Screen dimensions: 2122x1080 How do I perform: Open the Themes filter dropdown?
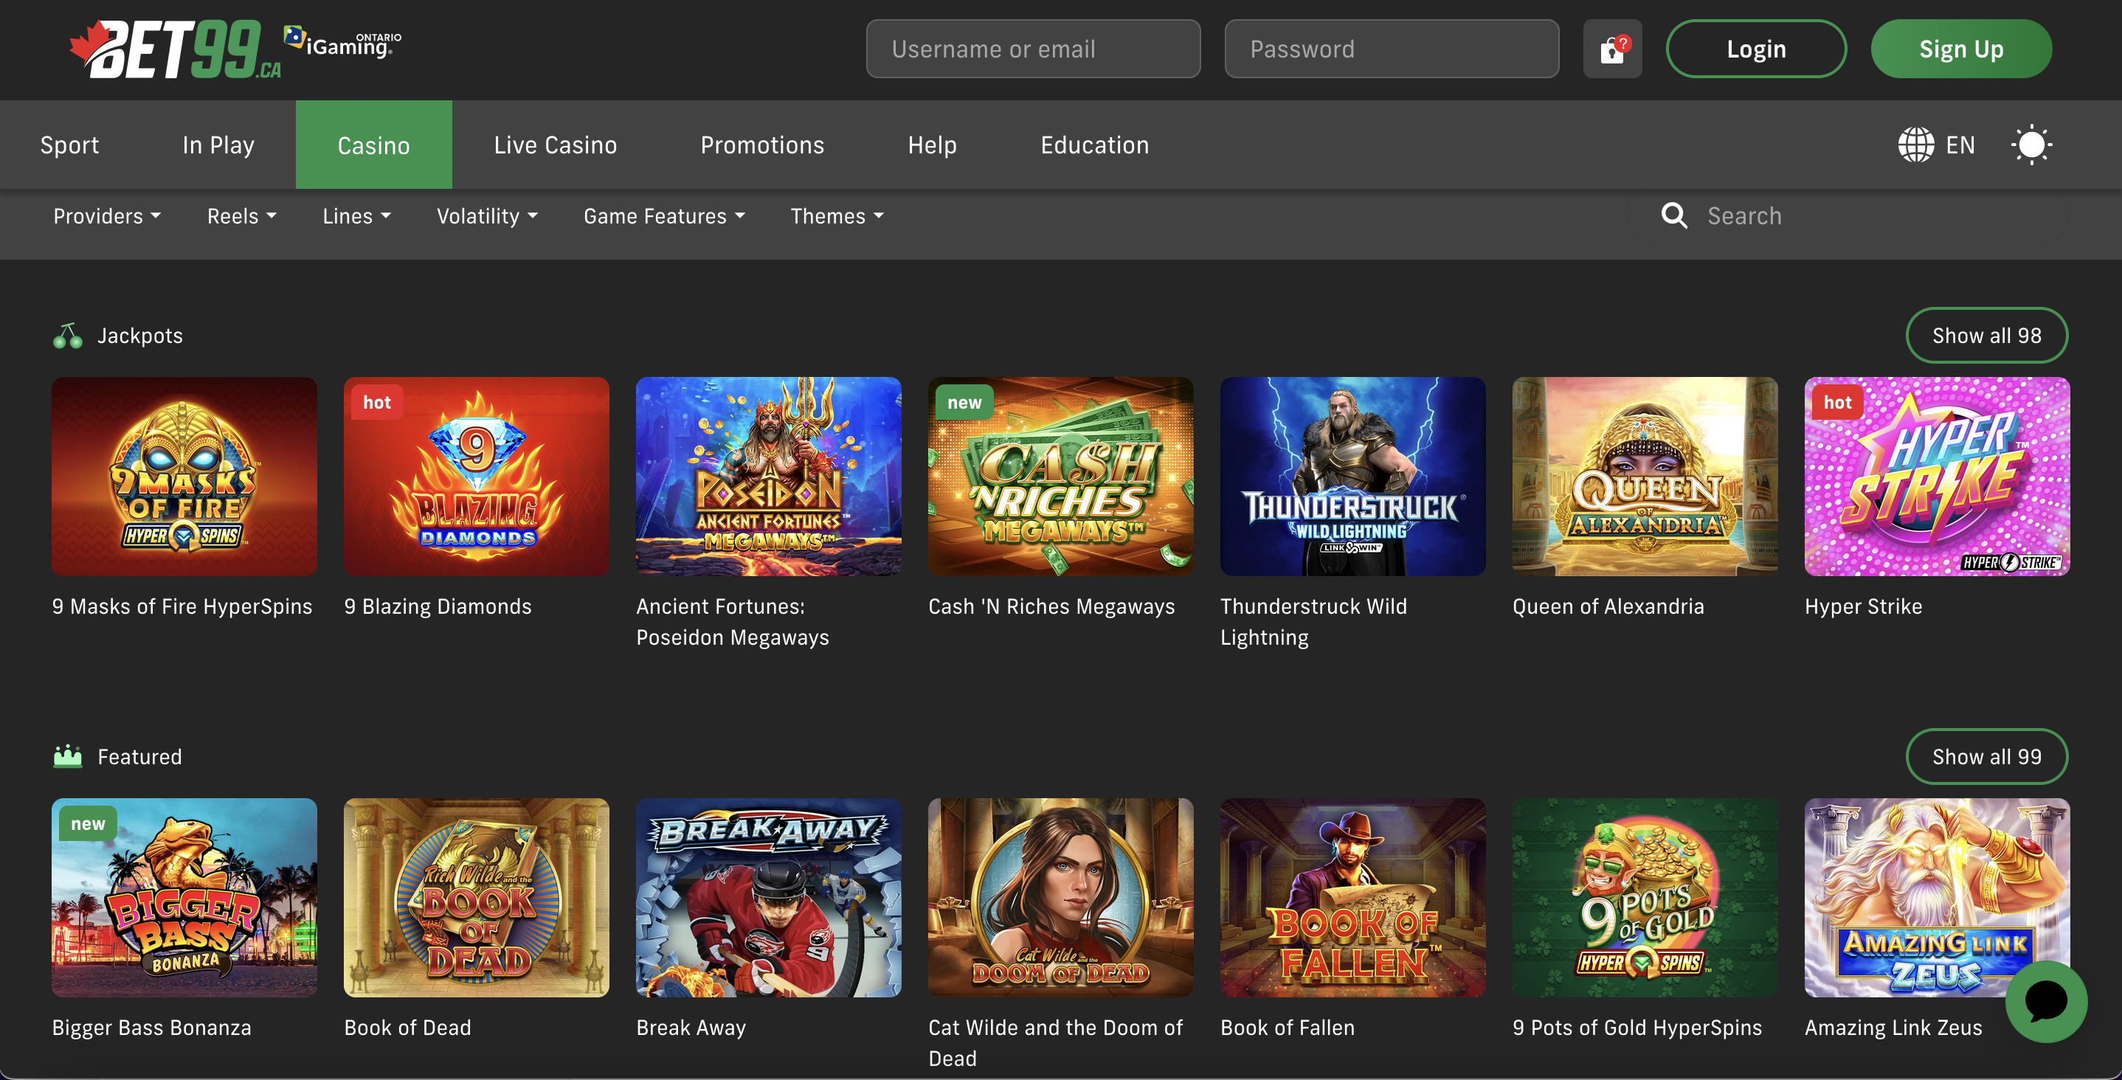click(x=837, y=216)
